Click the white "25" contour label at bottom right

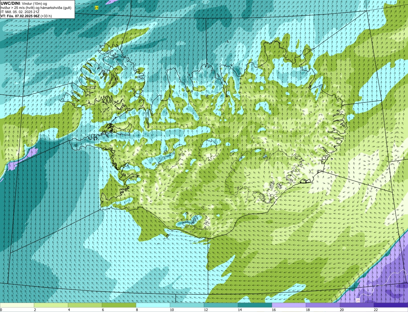coord(358,301)
